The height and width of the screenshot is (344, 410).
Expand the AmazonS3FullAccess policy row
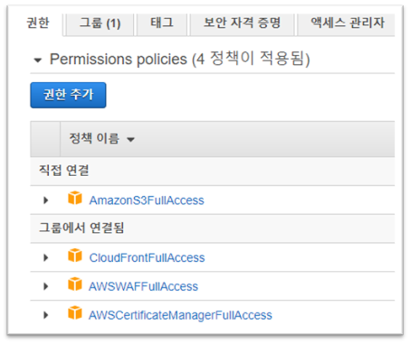(x=46, y=200)
